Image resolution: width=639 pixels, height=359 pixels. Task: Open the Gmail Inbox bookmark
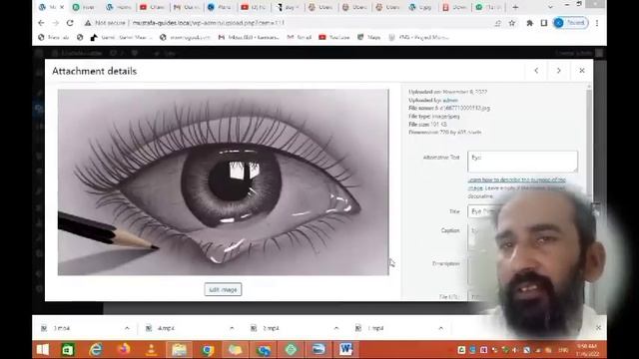(x=249, y=37)
